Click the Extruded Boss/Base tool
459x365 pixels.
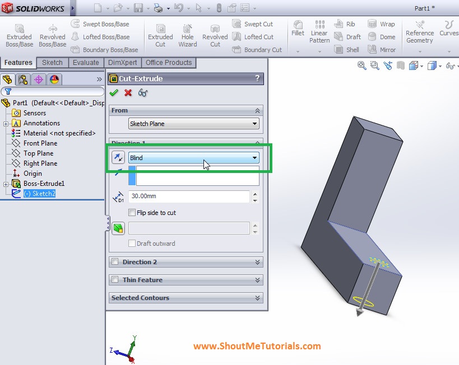pyautogui.click(x=19, y=36)
